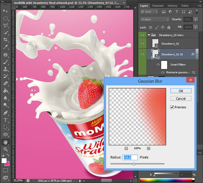The width and height of the screenshot is (203, 183).
Task: Hide the Strawberry_01 GI layer
Action: (142, 54)
